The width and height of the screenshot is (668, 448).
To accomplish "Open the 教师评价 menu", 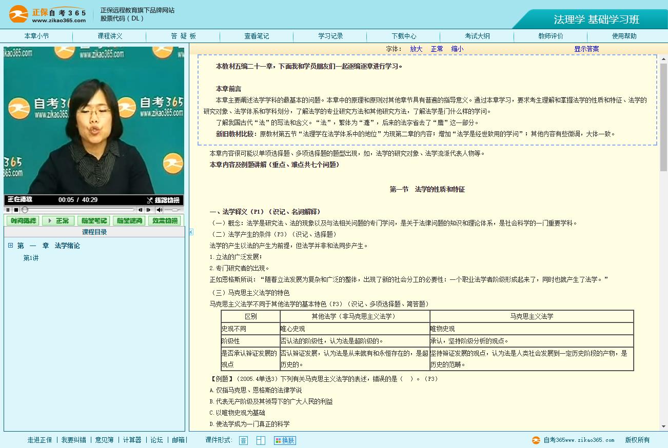I will coord(551,36).
